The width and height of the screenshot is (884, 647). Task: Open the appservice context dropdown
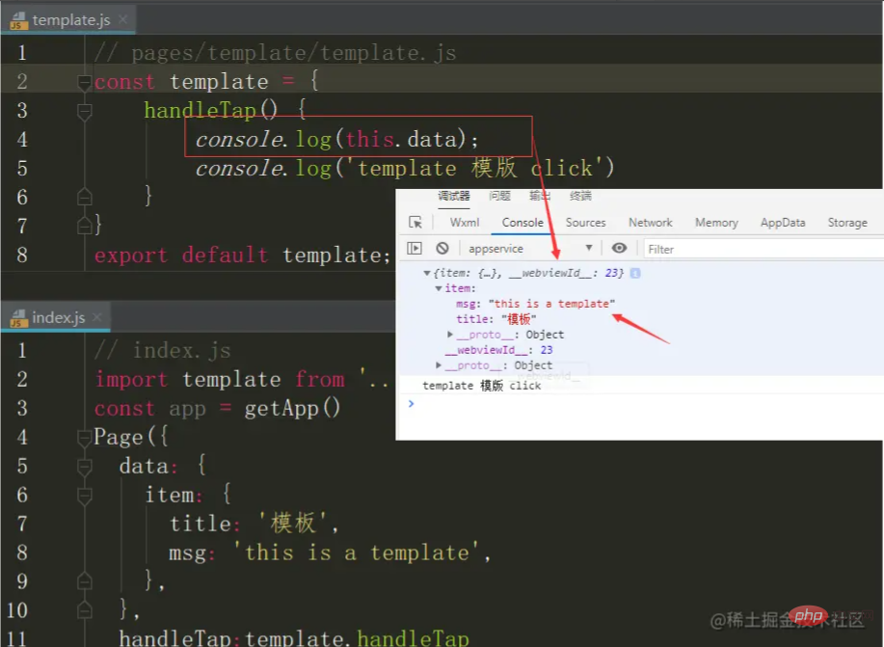(530, 248)
